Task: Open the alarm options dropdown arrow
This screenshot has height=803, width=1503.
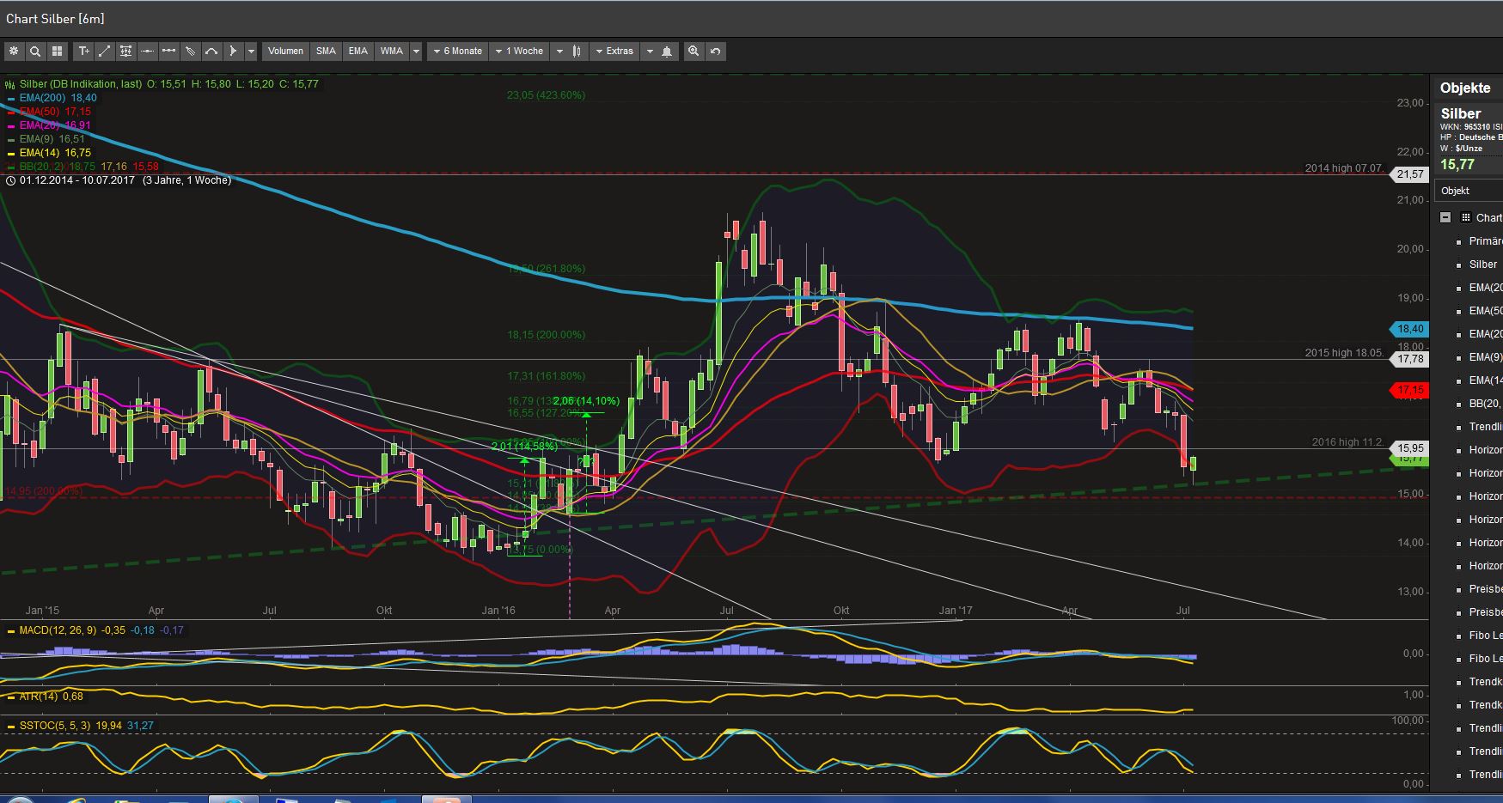Action: pos(650,52)
